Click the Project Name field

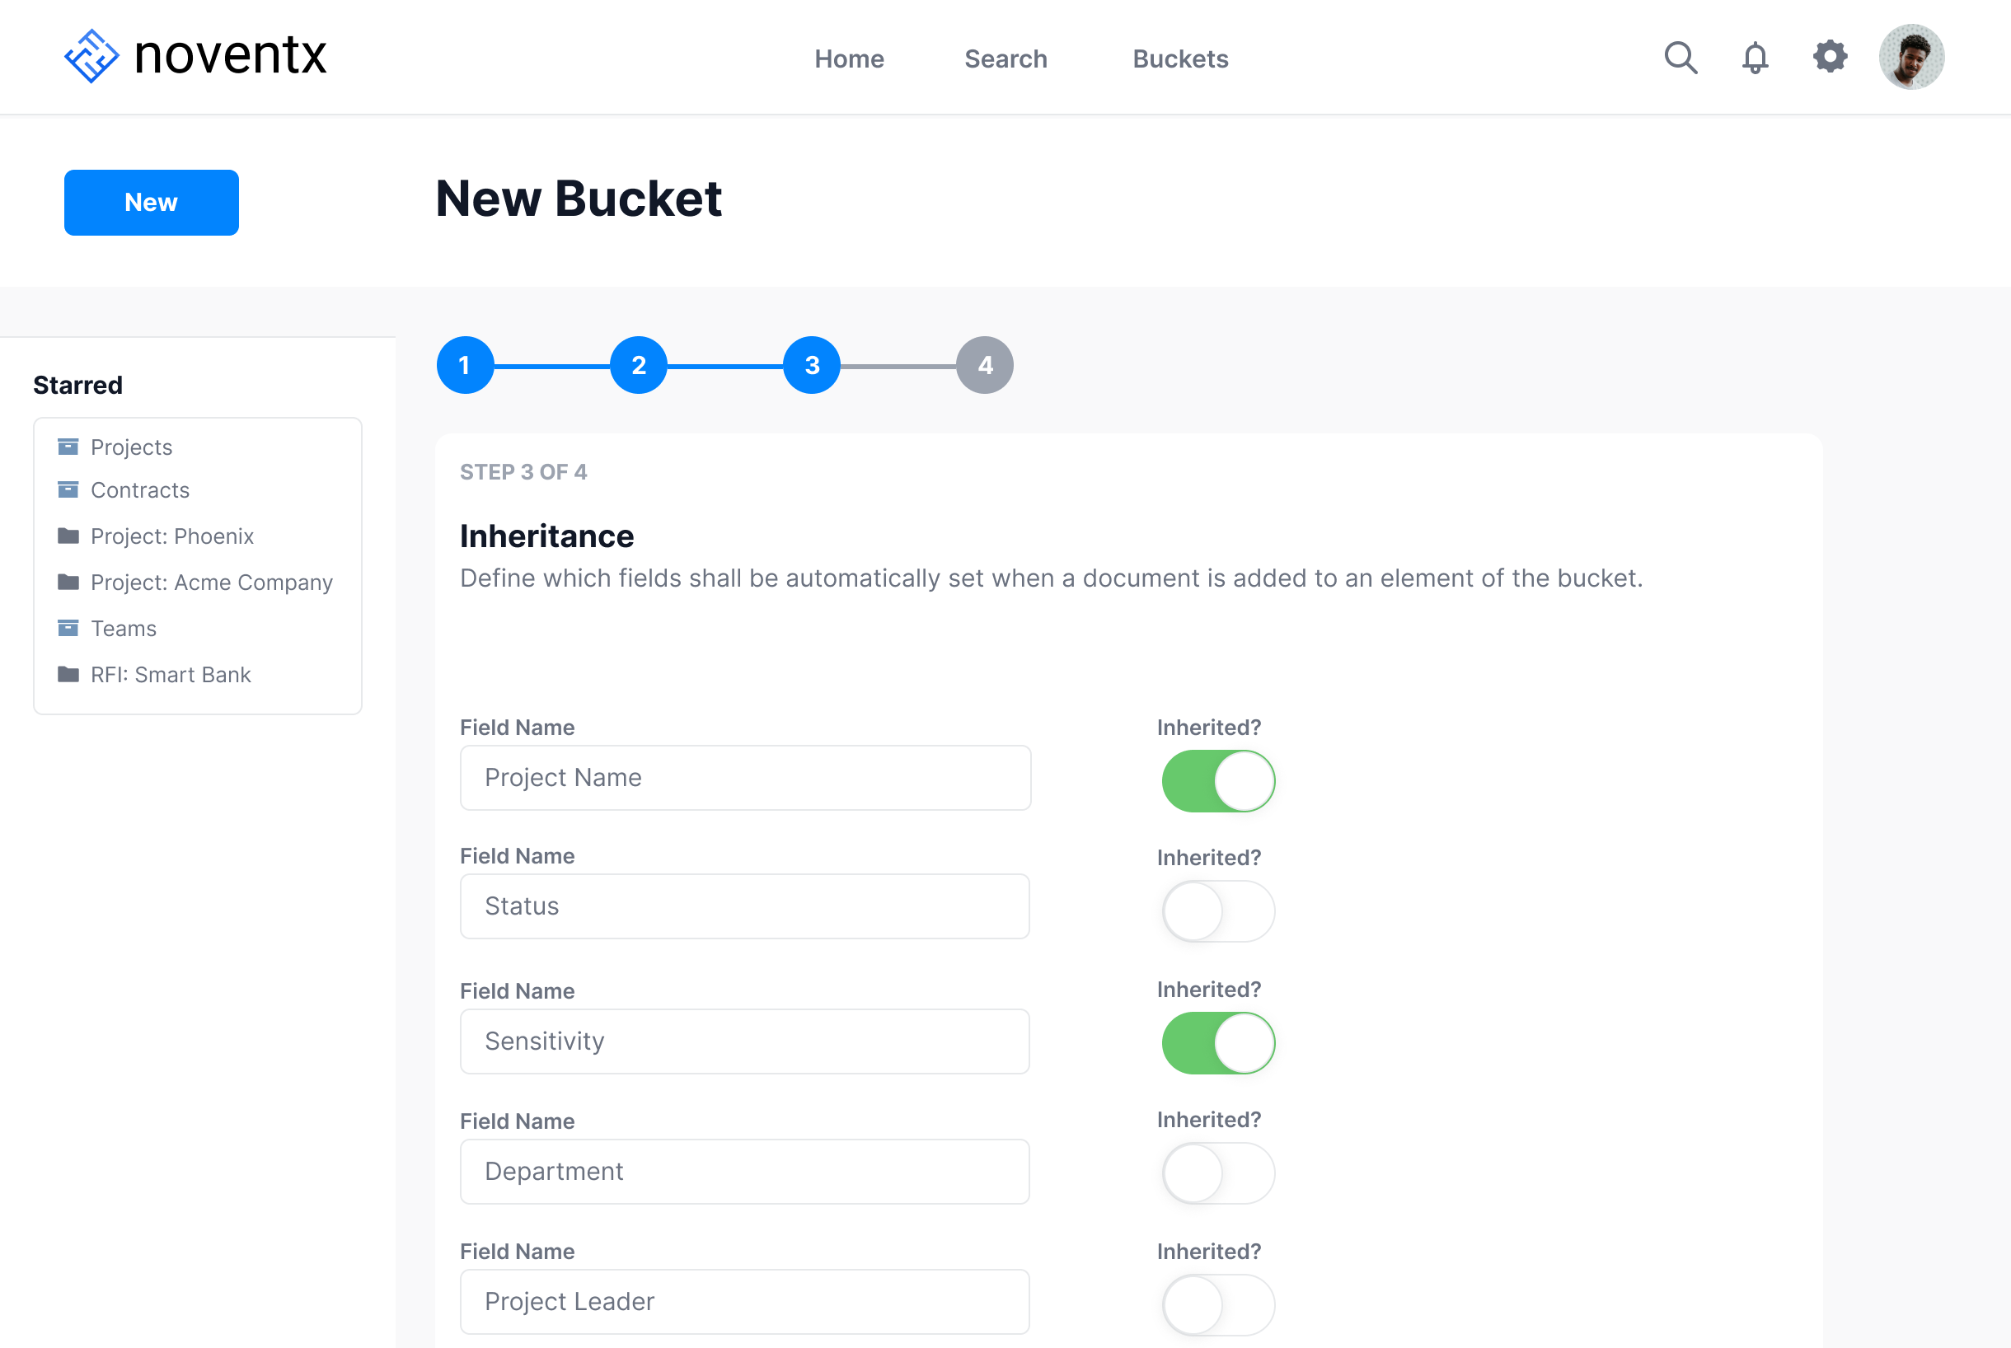tap(745, 778)
